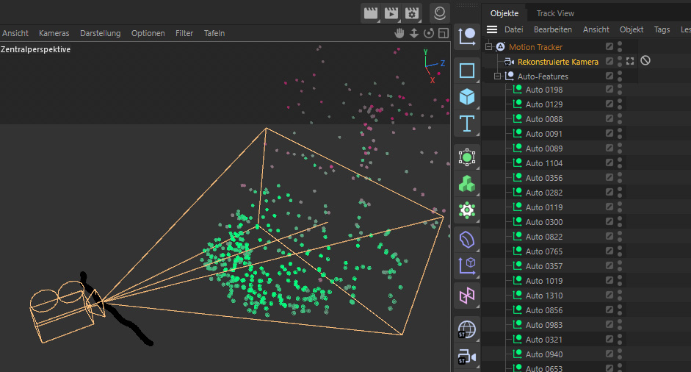
Task: Open the Tafeln viewport menu
Action: (214, 33)
